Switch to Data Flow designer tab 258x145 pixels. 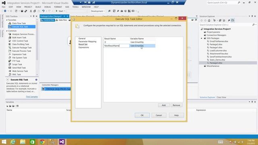click(x=61, y=20)
